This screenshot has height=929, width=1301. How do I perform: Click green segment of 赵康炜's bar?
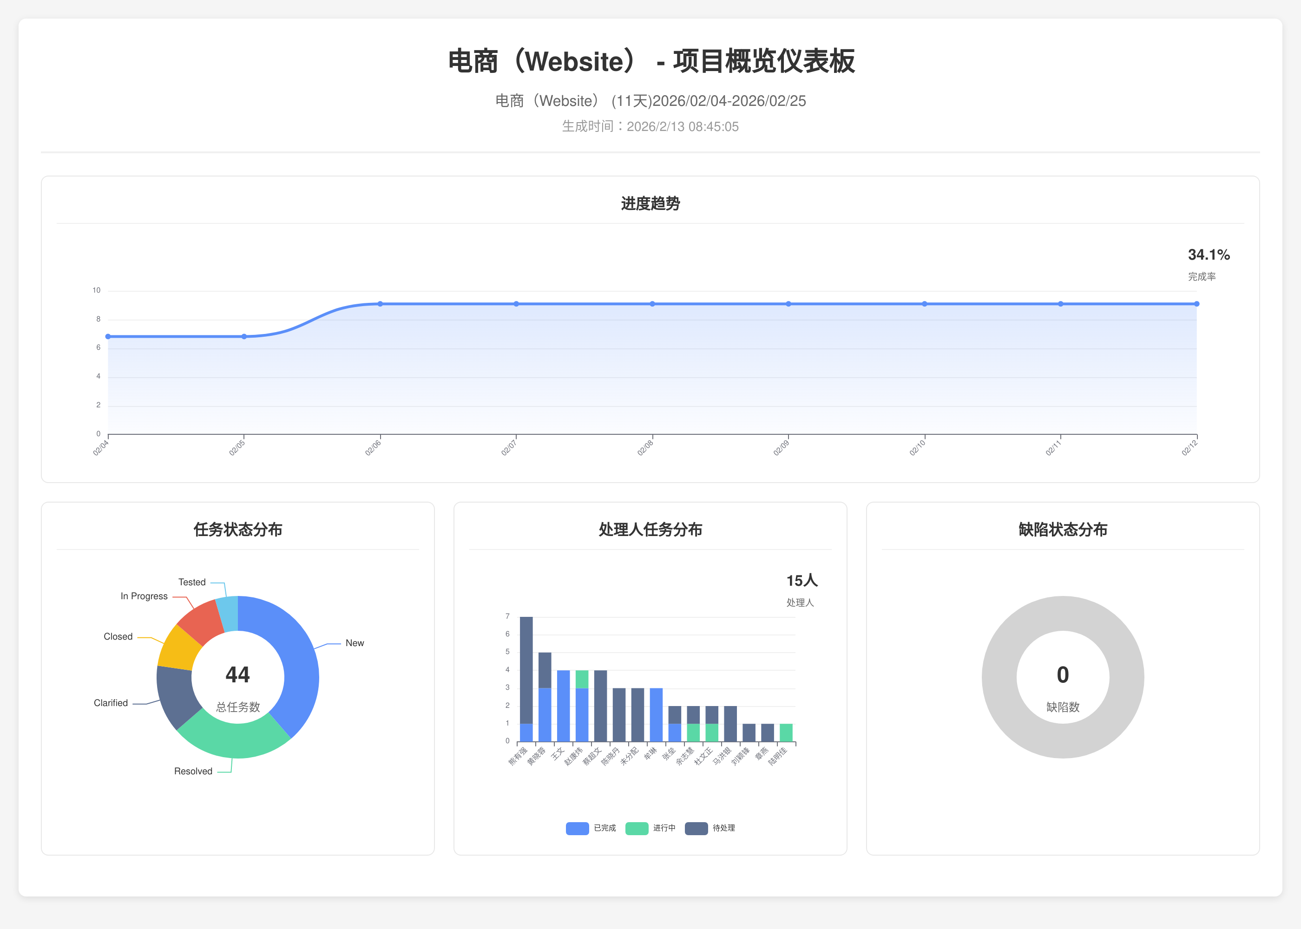[x=581, y=679]
